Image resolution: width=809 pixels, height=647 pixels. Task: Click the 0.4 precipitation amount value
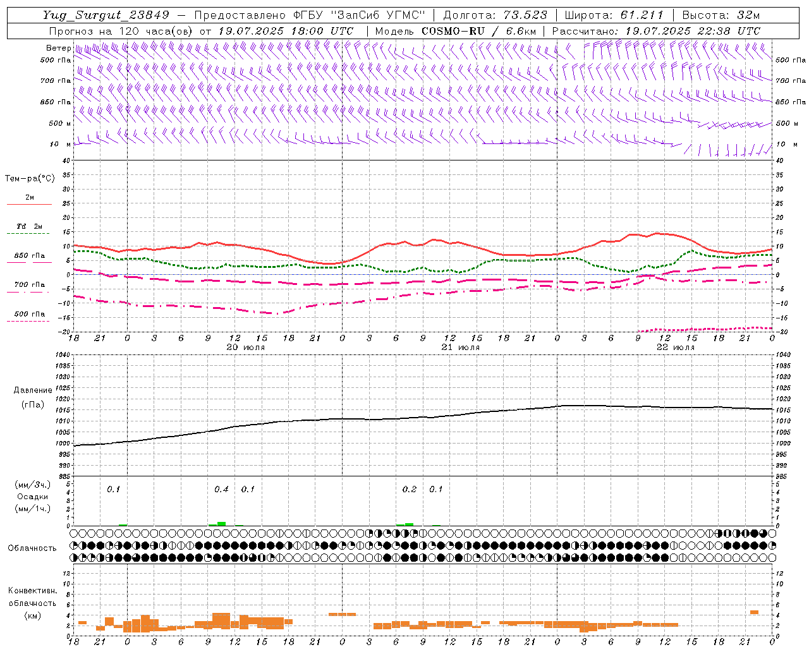click(x=221, y=490)
